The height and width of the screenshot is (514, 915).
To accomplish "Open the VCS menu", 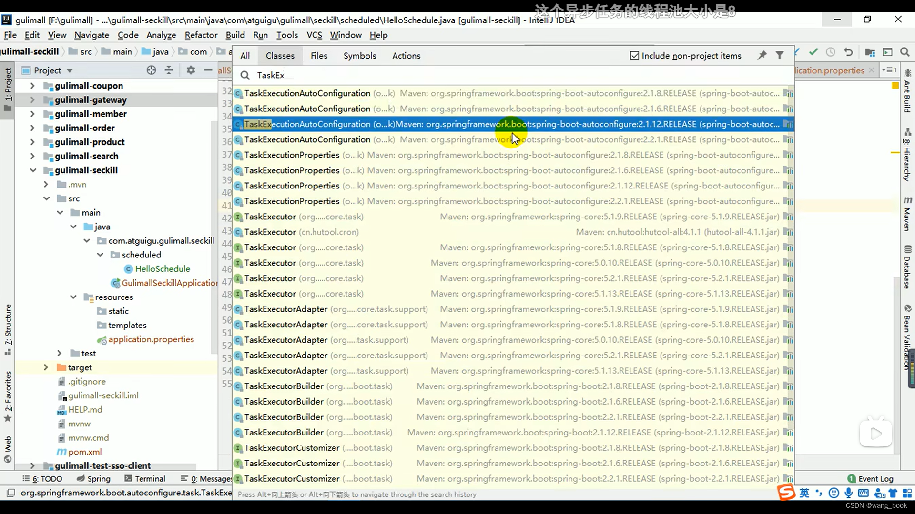I will [314, 35].
